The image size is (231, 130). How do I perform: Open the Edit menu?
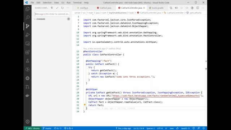pyautogui.click(x=38, y=3)
